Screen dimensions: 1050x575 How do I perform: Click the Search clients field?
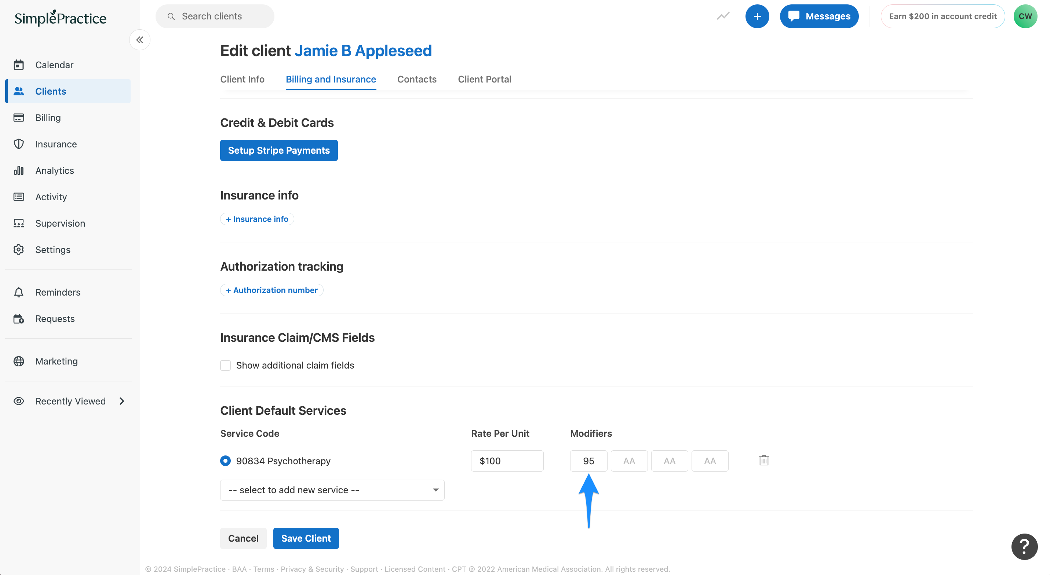pos(215,16)
